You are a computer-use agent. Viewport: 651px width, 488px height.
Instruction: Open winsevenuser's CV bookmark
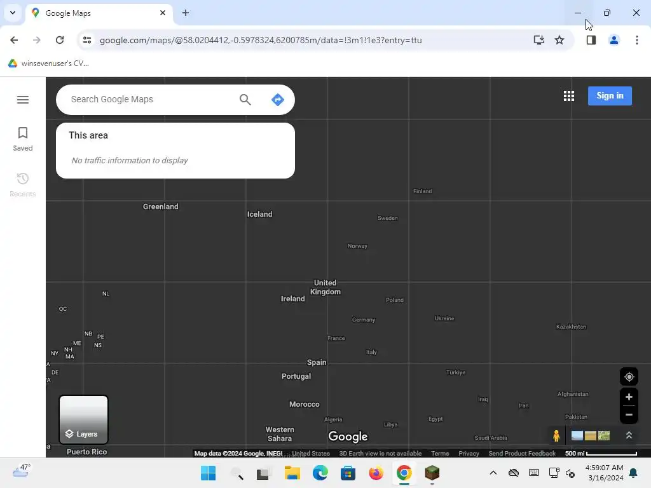48,64
